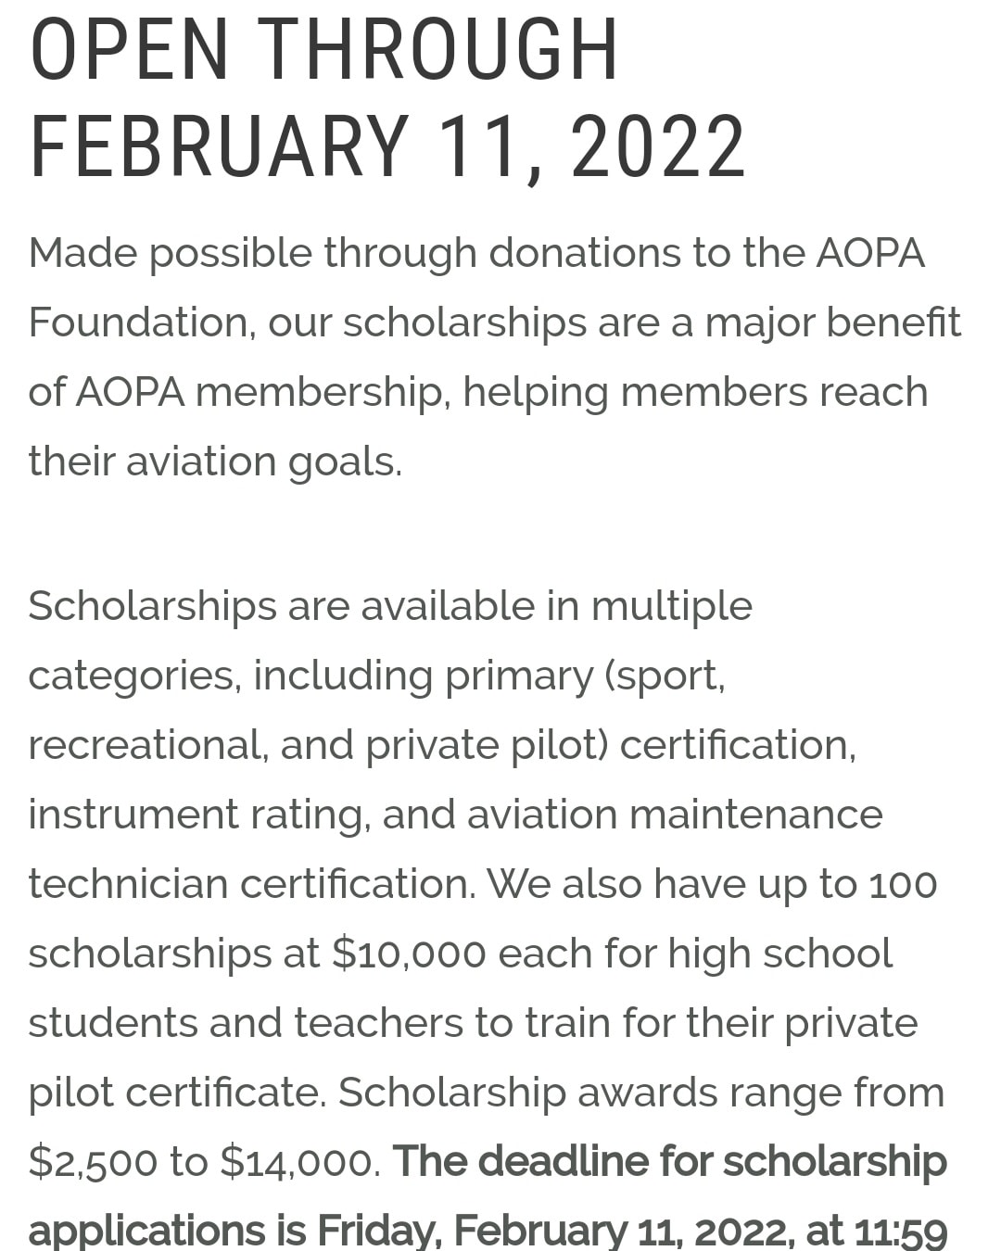Click the text "their aviation goals."
1001x1251 pixels.
215,461
